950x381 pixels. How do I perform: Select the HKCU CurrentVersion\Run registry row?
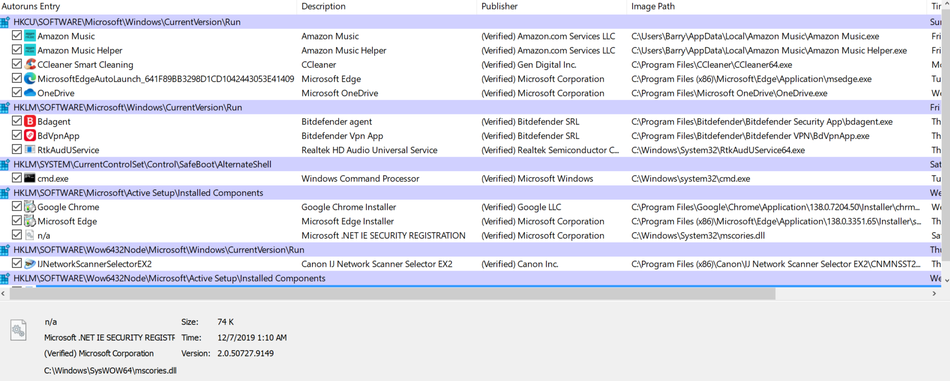(470, 22)
